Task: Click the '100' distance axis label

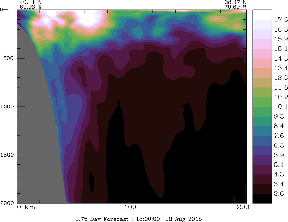Action: coord(130,207)
